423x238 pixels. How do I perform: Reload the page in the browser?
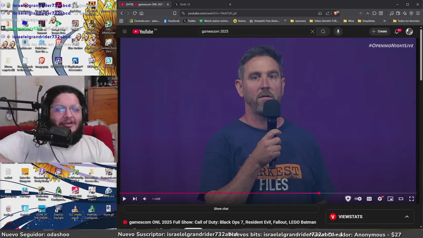coord(135,13)
